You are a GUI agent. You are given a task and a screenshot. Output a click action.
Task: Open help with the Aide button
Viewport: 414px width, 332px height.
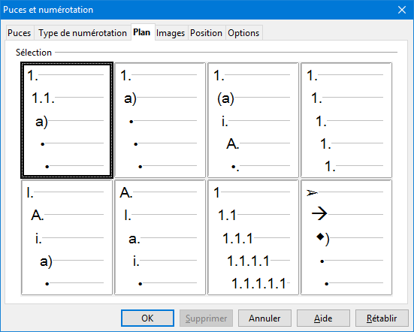click(323, 318)
